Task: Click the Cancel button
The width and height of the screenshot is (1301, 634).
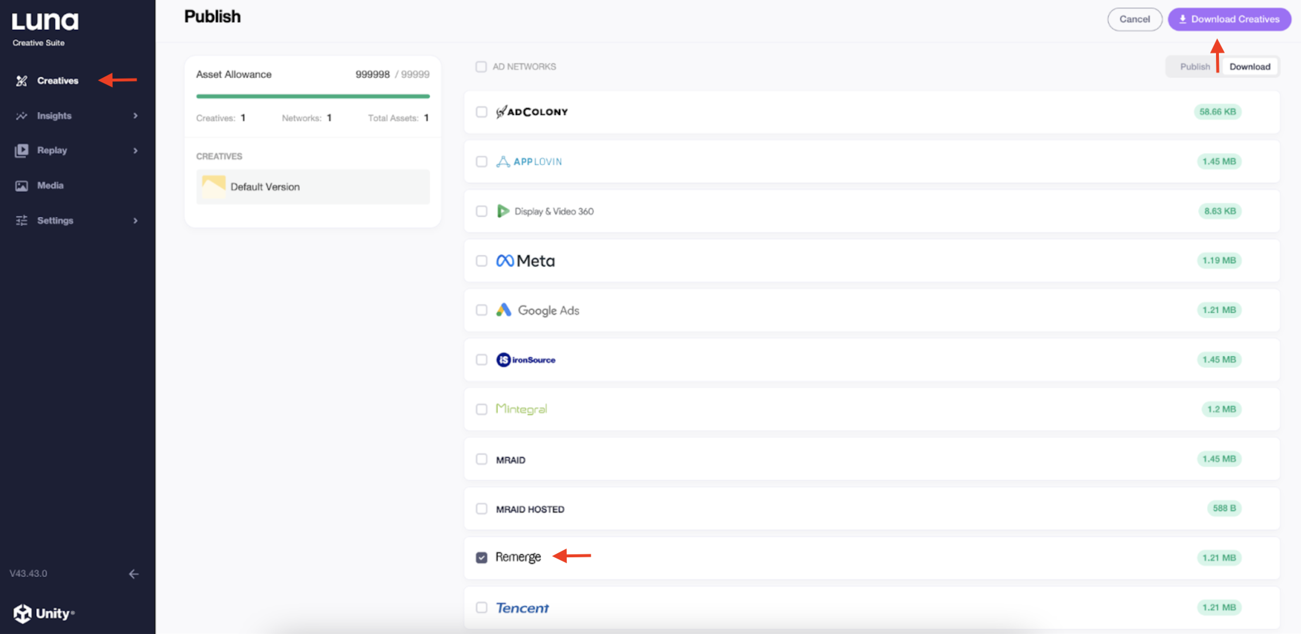Action: (1135, 19)
